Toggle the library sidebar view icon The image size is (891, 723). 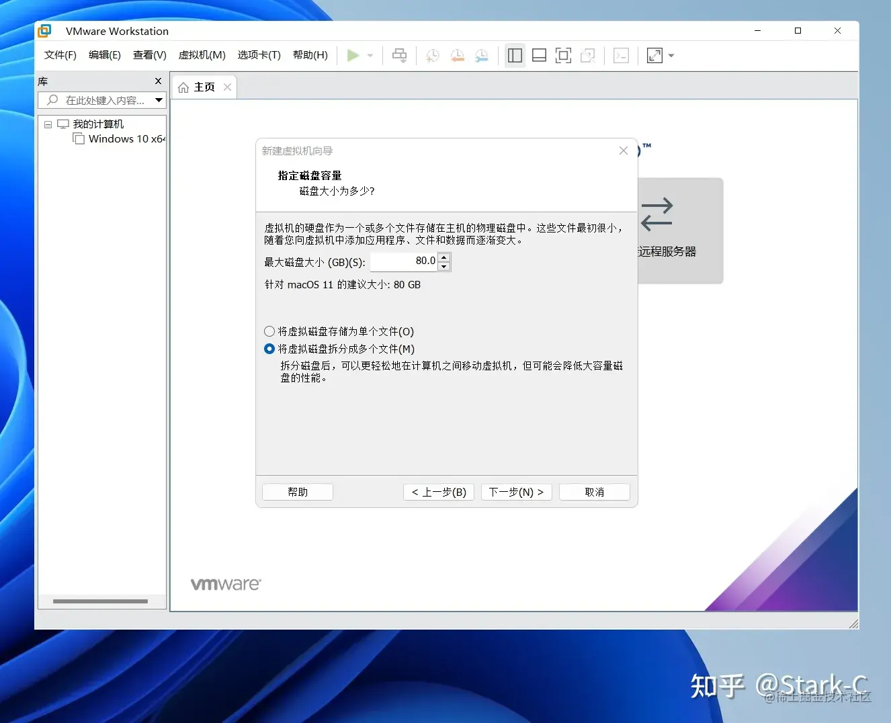[515, 56]
